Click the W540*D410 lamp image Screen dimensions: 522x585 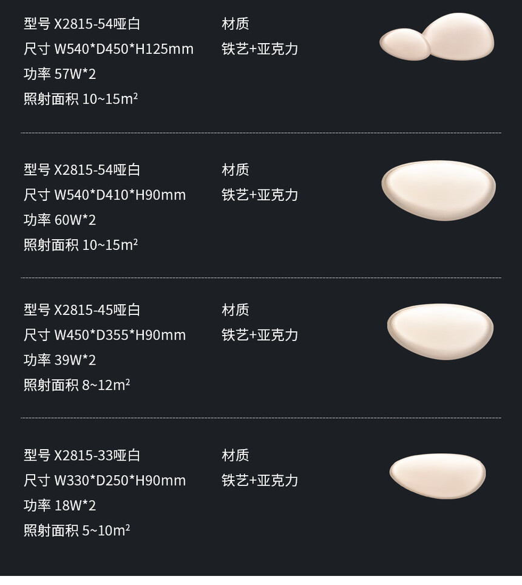coord(438,191)
